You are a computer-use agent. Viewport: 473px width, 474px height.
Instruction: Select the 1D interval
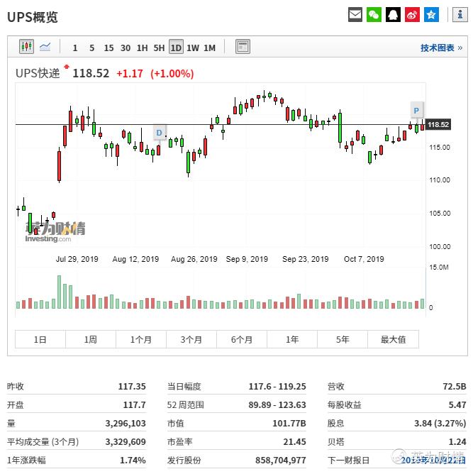click(176, 47)
